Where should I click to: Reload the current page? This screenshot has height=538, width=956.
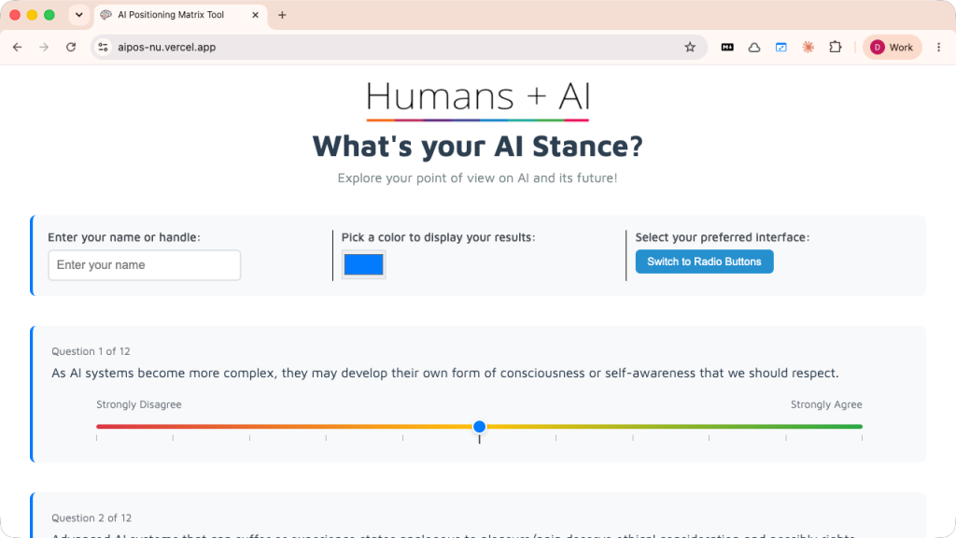click(71, 47)
